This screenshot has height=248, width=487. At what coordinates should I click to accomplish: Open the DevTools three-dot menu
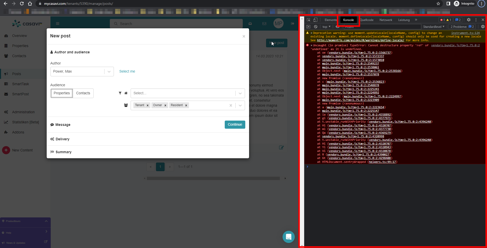(476, 20)
